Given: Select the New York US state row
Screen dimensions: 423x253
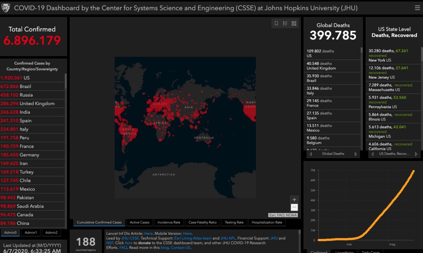Looking at the screenshot, I should [x=393, y=56].
